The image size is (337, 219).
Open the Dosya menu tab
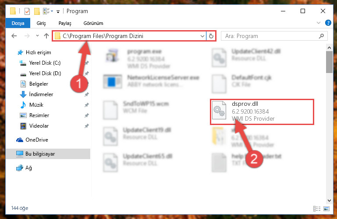pyautogui.click(x=18, y=23)
